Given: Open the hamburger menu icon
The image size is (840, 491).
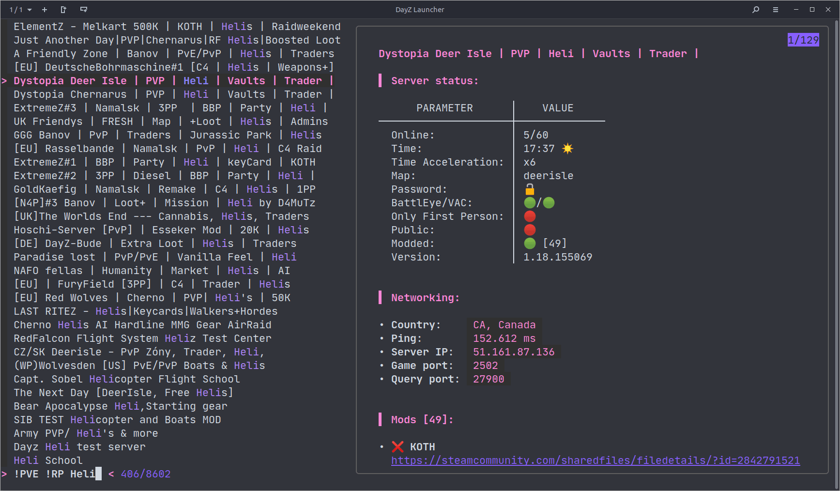Looking at the screenshot, I should click(x=776, y=10).
